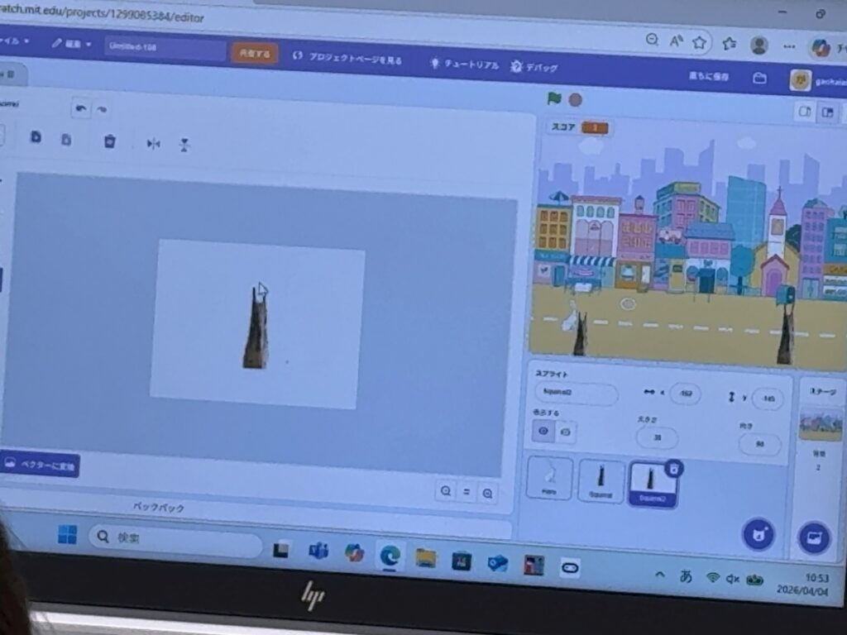Image resolution: width=847 pixels, height=635 pixels.
Task: Expand the system tray hidden icons chevron
Action: point(659,575)
